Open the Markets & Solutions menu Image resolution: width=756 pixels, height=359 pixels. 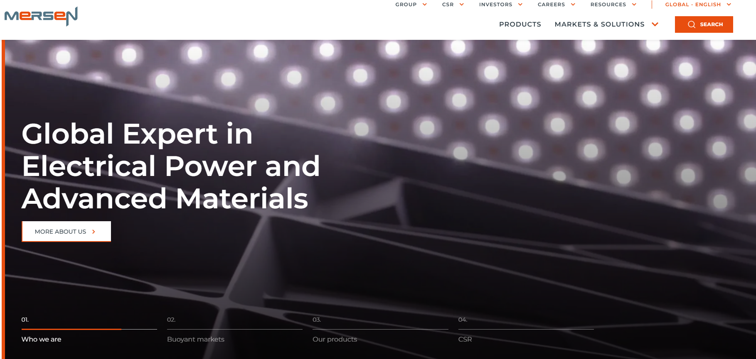599,24
